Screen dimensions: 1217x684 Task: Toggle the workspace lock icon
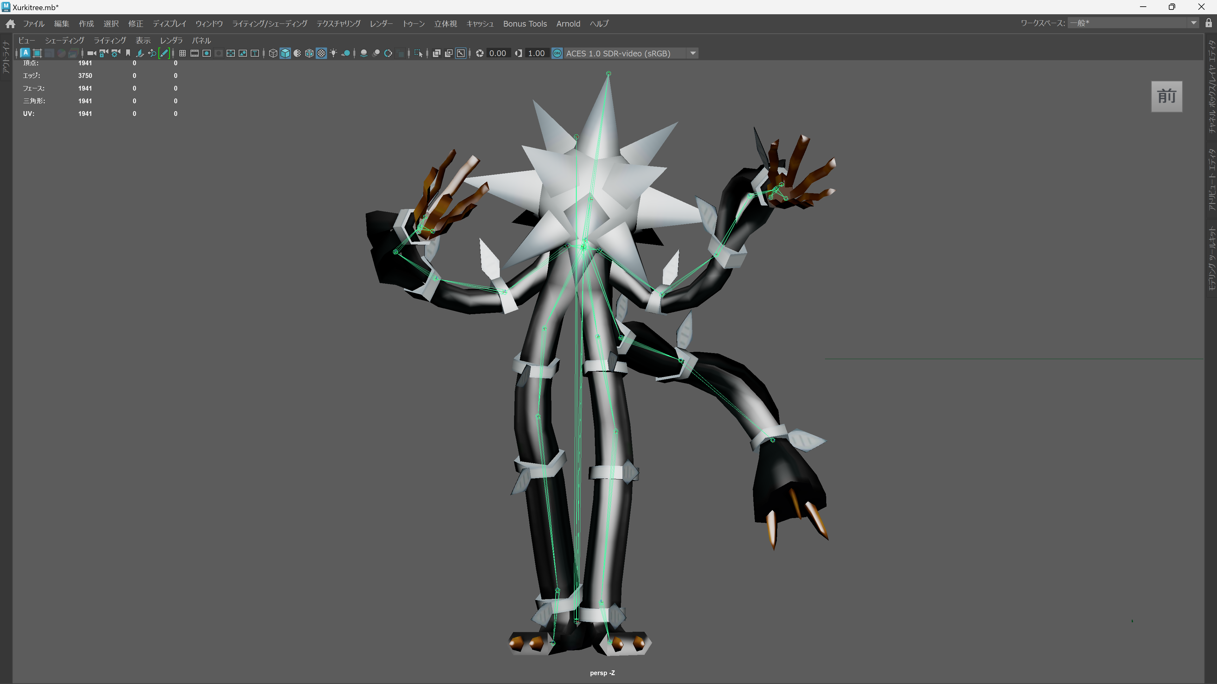coord(1208,23)
